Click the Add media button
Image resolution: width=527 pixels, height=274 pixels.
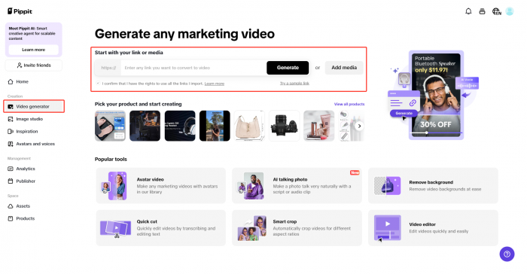(x=344, y=68)
